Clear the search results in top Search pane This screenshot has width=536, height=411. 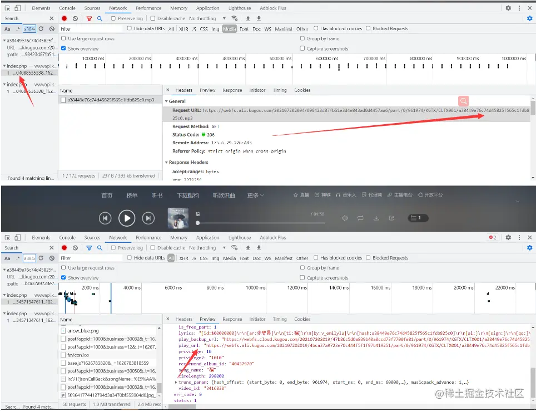(52, 29)
